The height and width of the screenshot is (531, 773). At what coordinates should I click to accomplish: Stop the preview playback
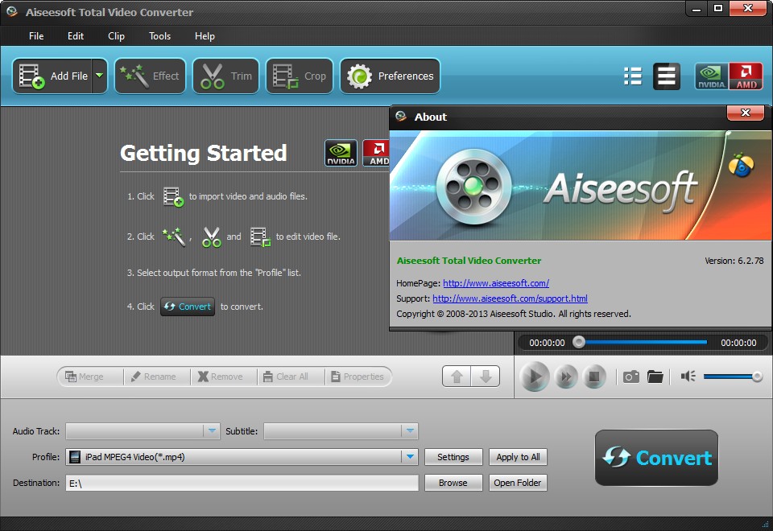(594, 377)
